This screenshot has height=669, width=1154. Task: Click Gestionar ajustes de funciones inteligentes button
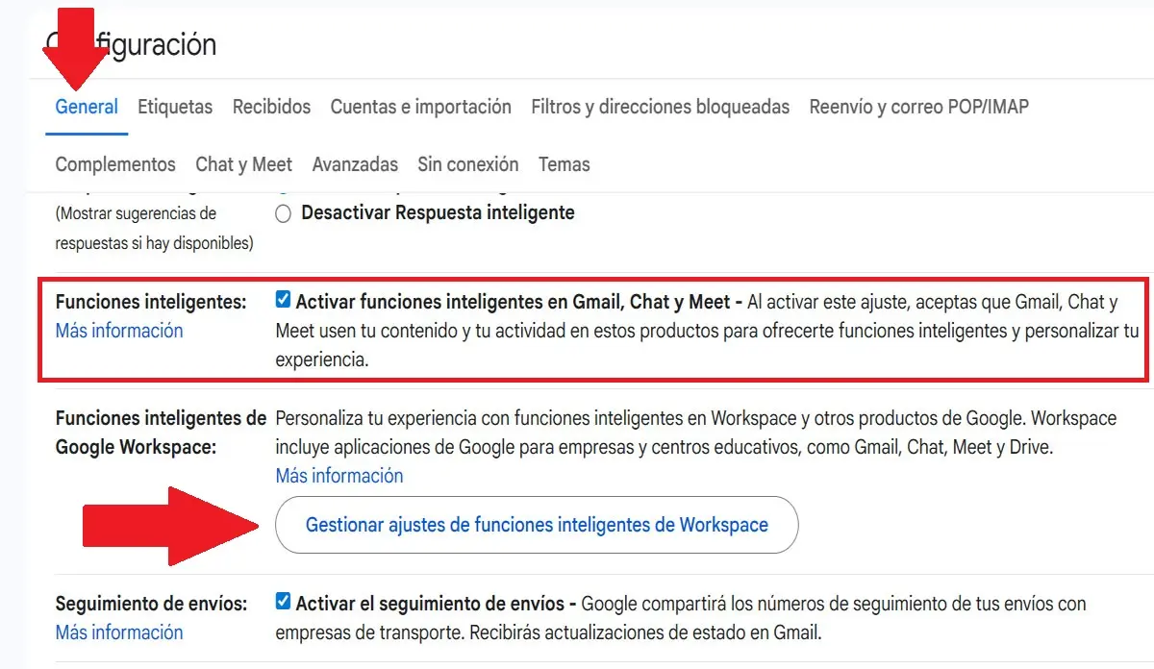pos(537,525)
